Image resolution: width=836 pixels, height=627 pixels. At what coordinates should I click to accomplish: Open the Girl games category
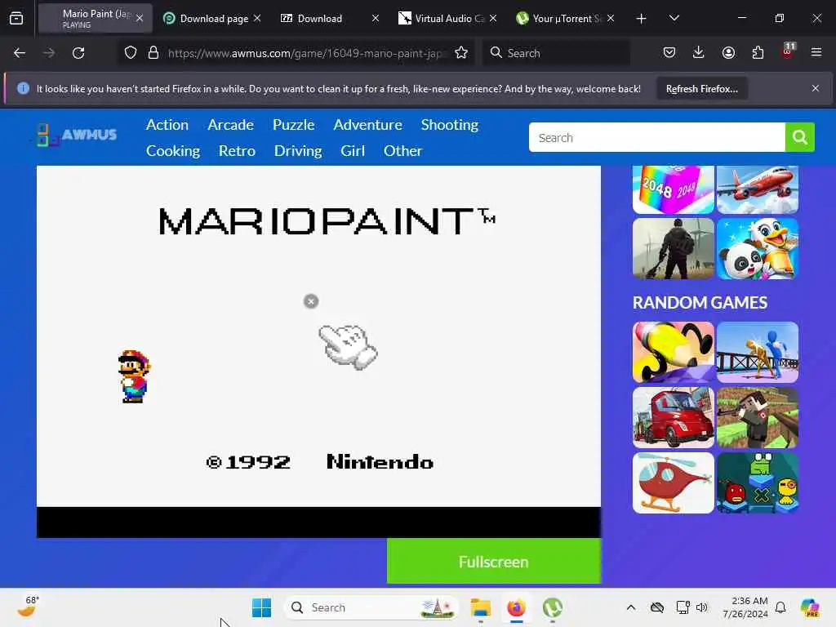click(x=353, y=151)
